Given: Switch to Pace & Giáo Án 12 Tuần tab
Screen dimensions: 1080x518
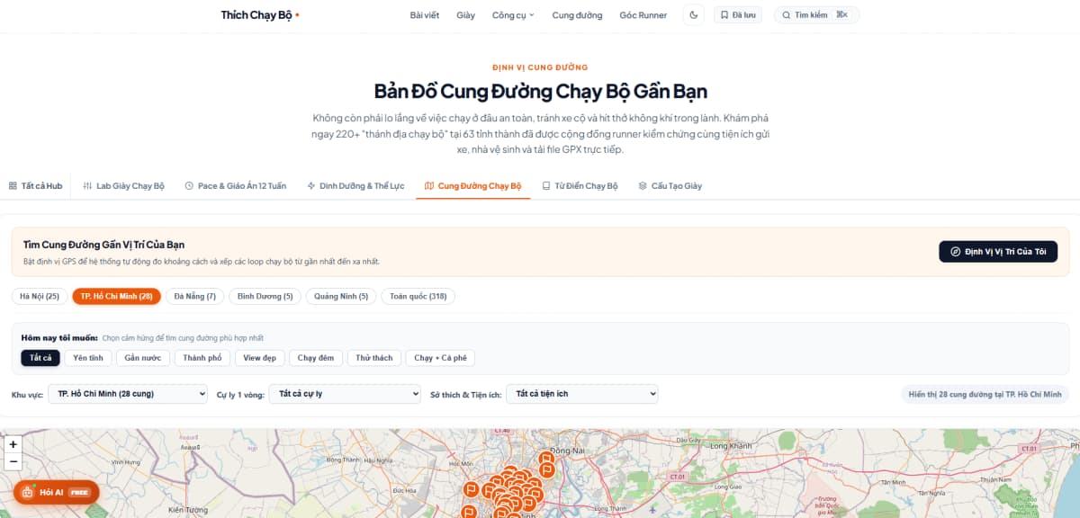Looking at the screenshot, I should [x=235, y=185].
